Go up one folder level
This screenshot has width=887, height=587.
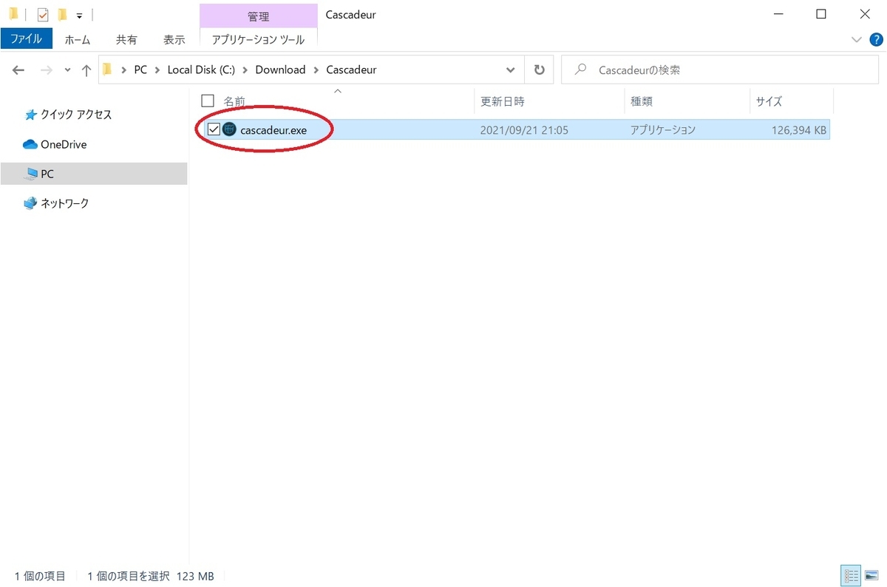click(x=86, y=70)
